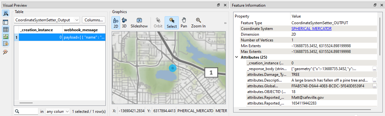The width and height of the screenshot is (385, 116).
Task: Click the METER units label
Action: coord(221,111)
